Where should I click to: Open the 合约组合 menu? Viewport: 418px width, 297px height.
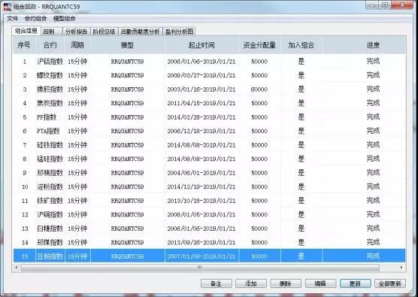pos(35,18)
